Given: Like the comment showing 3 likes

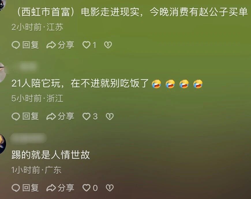Looking at the screenshot, I should [x=86, y=116].
